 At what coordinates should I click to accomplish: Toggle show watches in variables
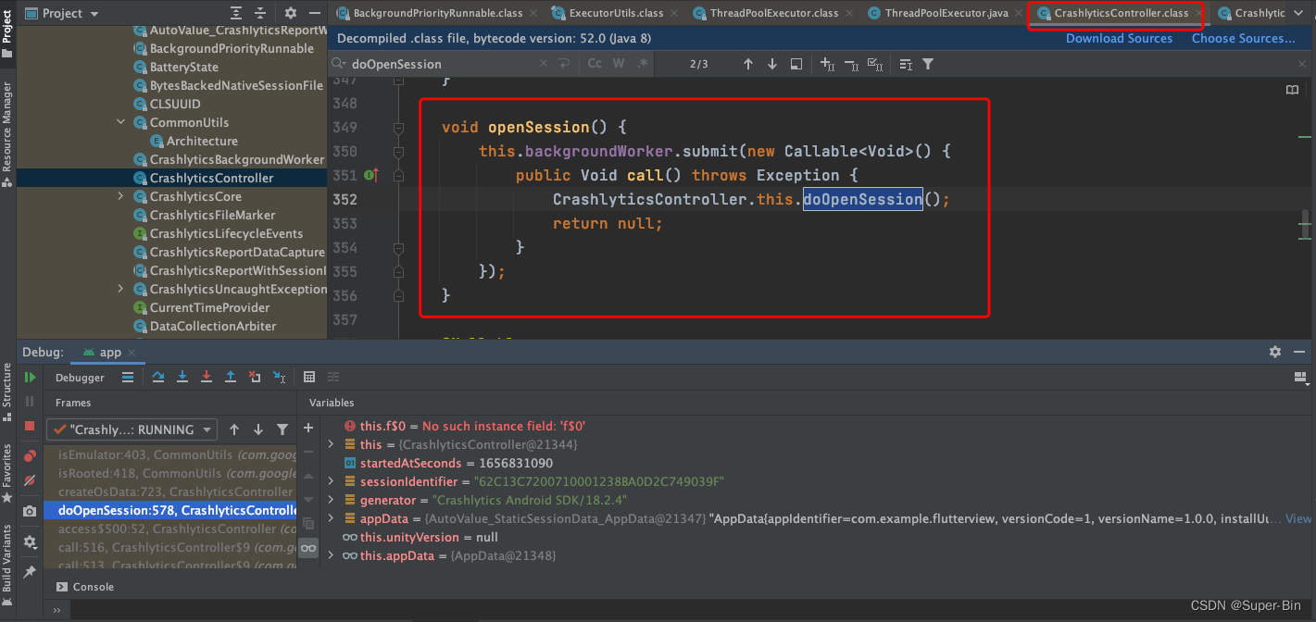(308, 548)
